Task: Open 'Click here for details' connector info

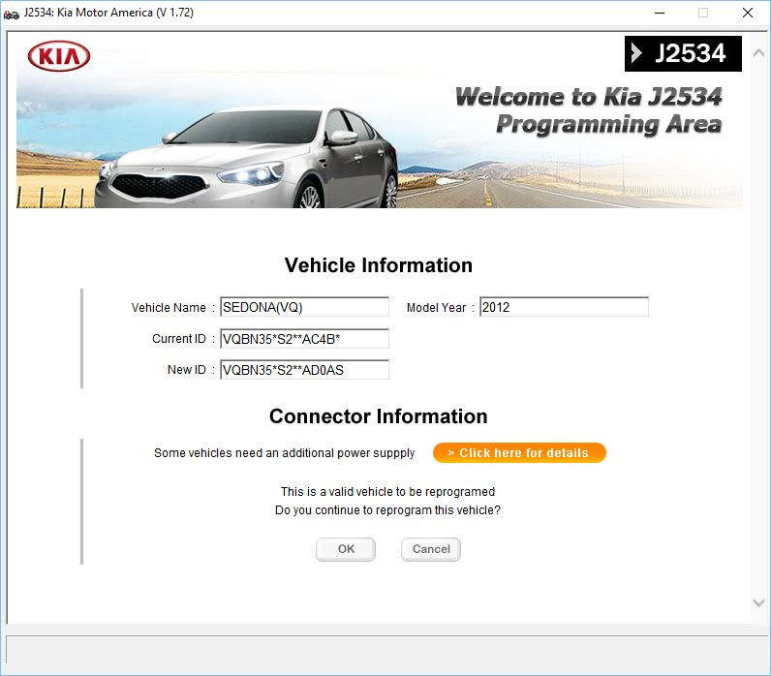Action: coord(519,453)
